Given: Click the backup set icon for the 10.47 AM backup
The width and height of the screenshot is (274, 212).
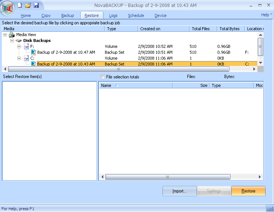Looking at the screenshot, I should pos(33,52).
